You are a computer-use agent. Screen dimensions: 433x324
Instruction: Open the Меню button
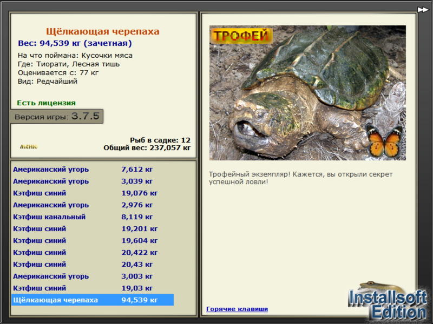pyautogui.click(x=29, y=146)
